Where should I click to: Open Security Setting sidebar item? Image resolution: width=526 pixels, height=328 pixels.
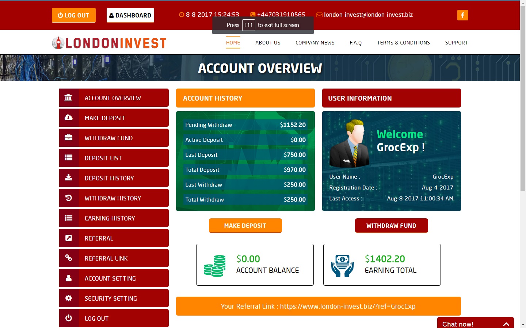pos(114,298)
